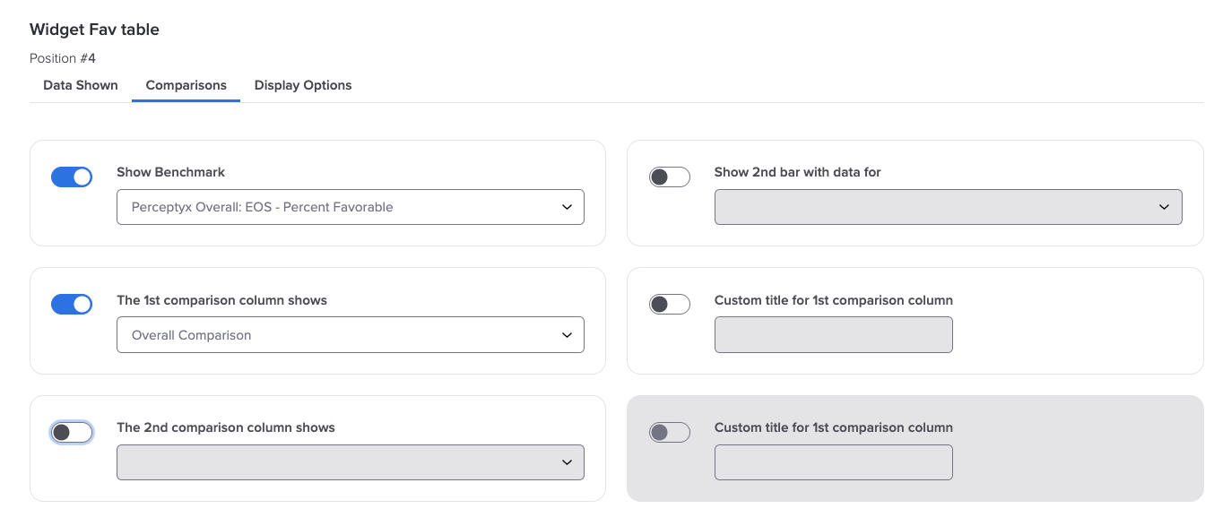Click the Show Benchmark label
This screenshot has height=526, width=1231.
tap(170, 172)
